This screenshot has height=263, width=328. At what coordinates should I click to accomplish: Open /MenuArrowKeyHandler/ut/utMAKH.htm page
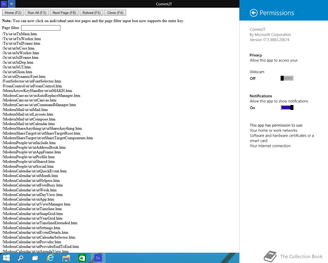37,91
